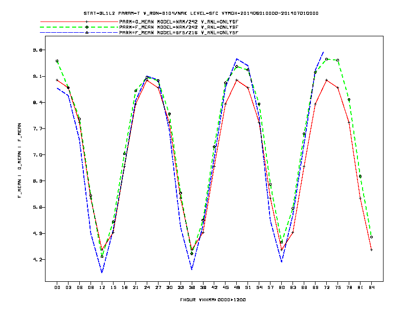
Task: Click forecast hour 57 on horizontal axis
Action: pyautogui.click(x=271, y=287)
